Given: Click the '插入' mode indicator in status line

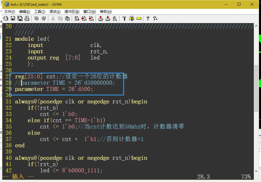Looking at the screenshot, I should (18, 177).
